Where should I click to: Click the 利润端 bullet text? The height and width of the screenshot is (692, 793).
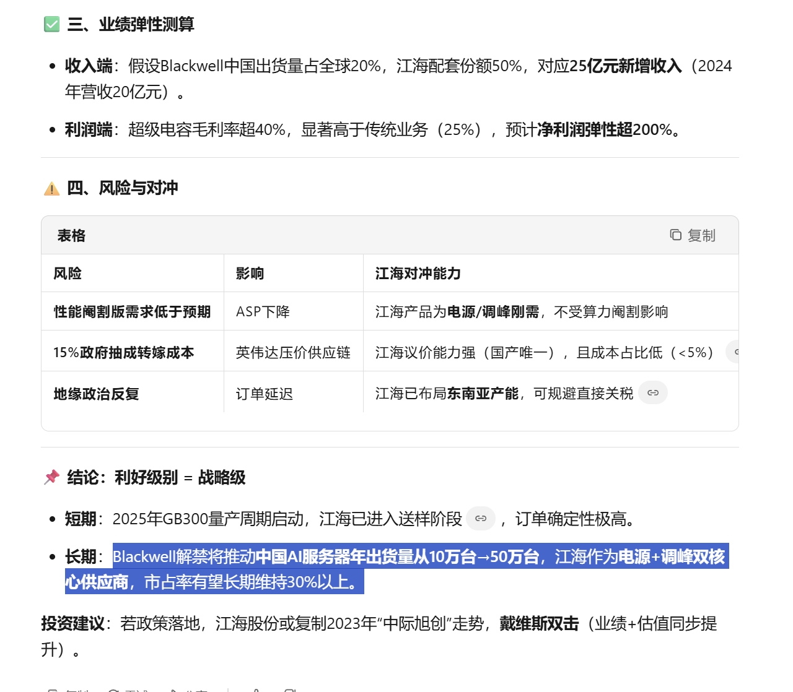pyautogui.click(x=374, y=129)
